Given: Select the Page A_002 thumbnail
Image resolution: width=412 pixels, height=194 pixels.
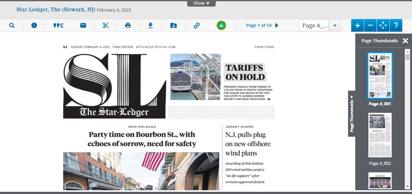Looking at the screenshot, I should pos(380,135).
